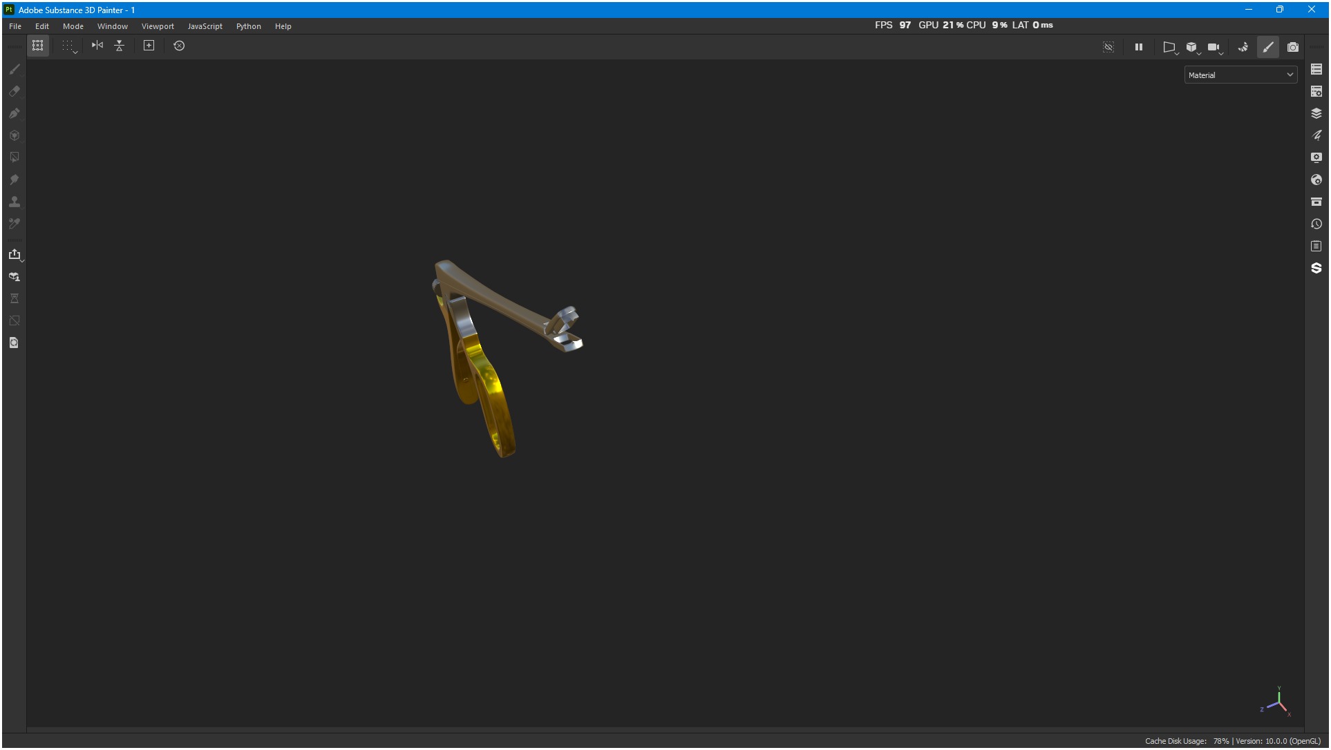This screenshot has height=750, width=1331.
Task: Expand the 3D view mode dropdown
Action: 1192,48
